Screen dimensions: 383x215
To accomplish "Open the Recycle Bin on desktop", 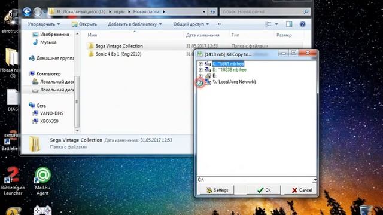I will tap(366, 210).
